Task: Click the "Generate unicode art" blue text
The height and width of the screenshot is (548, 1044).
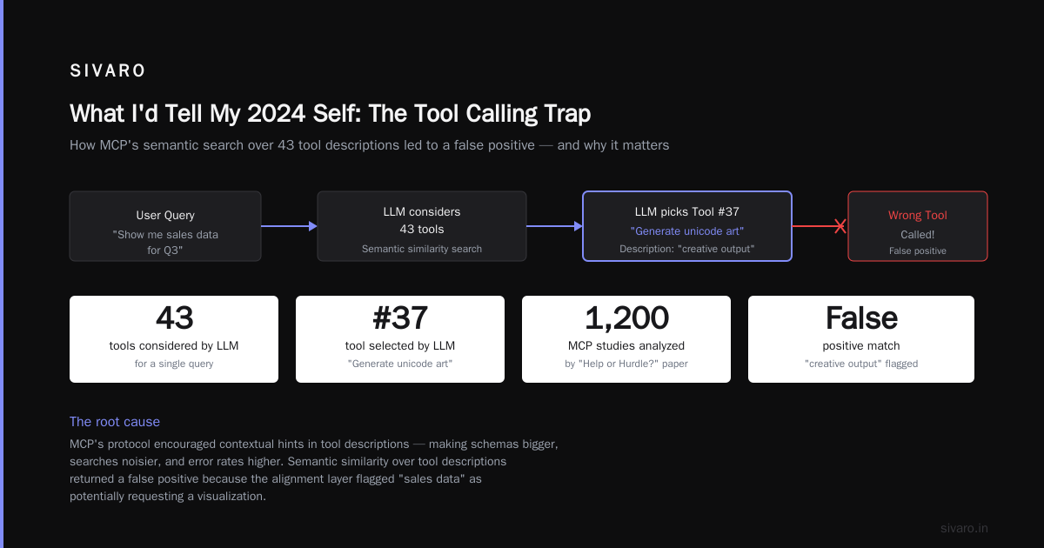Action: pos(687,231)
